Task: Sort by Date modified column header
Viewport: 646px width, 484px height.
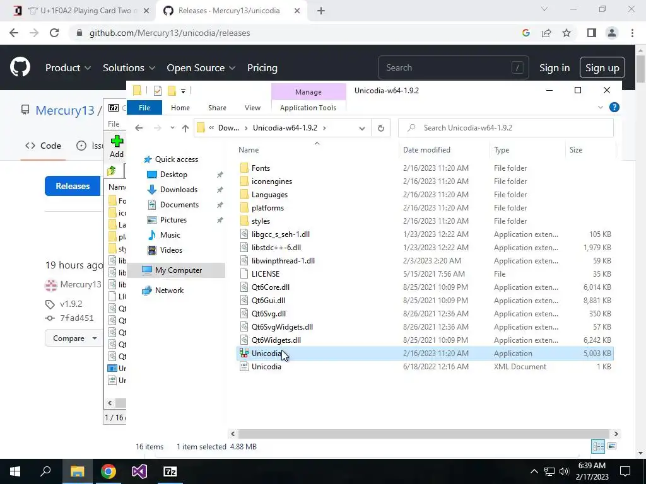Action: [444, 150]
